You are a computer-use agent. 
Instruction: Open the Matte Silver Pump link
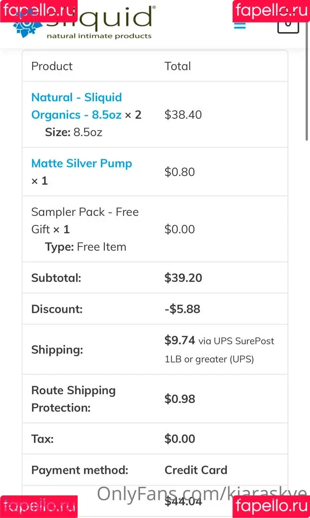pos(81,163)
